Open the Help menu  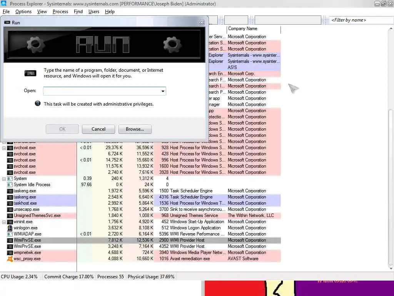[110, 12]
